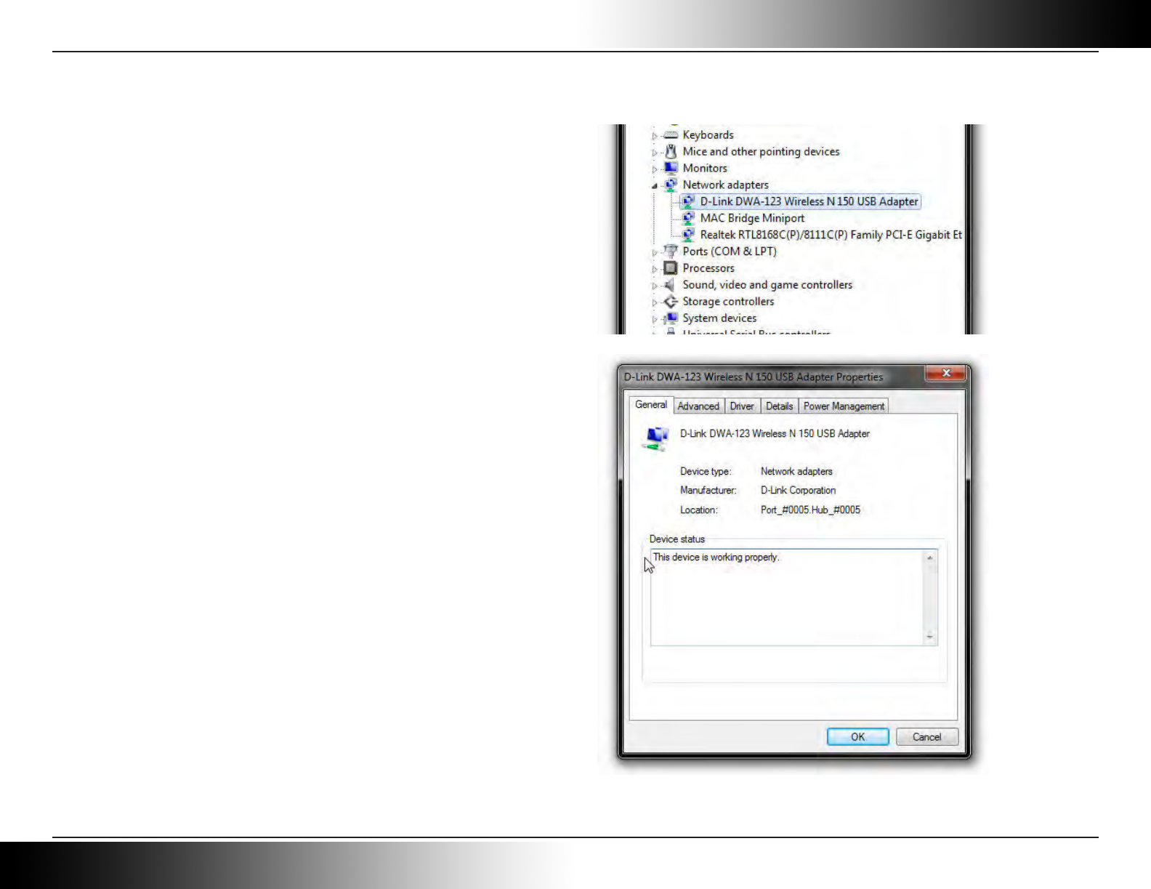This screenshot has height=889, width=1151.
Task: Expand the System devices node
Action: (655, 320)
